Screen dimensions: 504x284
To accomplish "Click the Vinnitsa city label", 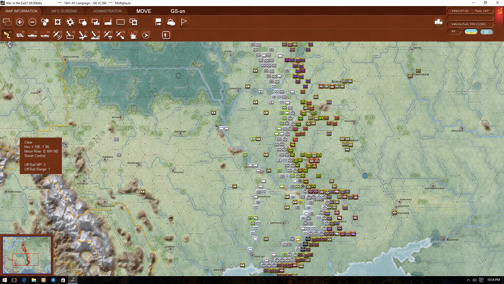I will coord(178,173).
